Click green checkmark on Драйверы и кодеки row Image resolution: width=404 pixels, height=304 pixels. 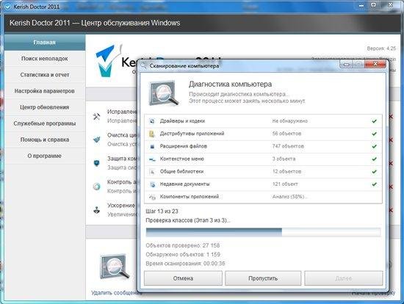375,121
